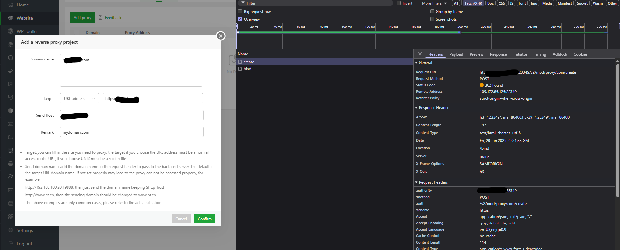This screenshot has width=620, height=250.
Task: Toggle the Invert filter checkbox
Action: pos(399,3)
